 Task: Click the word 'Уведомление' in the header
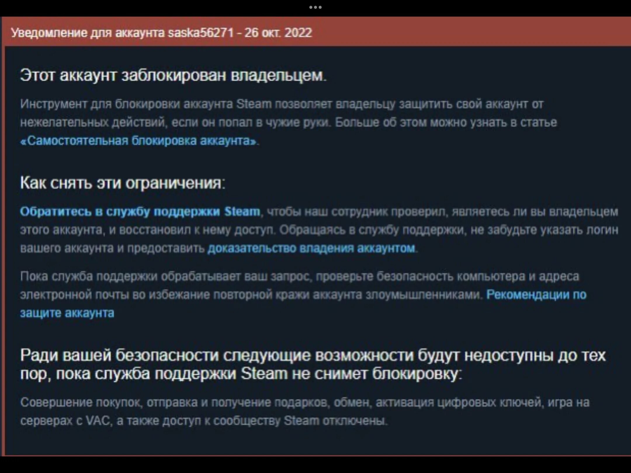pyautogui.click(x=49, y=33)
